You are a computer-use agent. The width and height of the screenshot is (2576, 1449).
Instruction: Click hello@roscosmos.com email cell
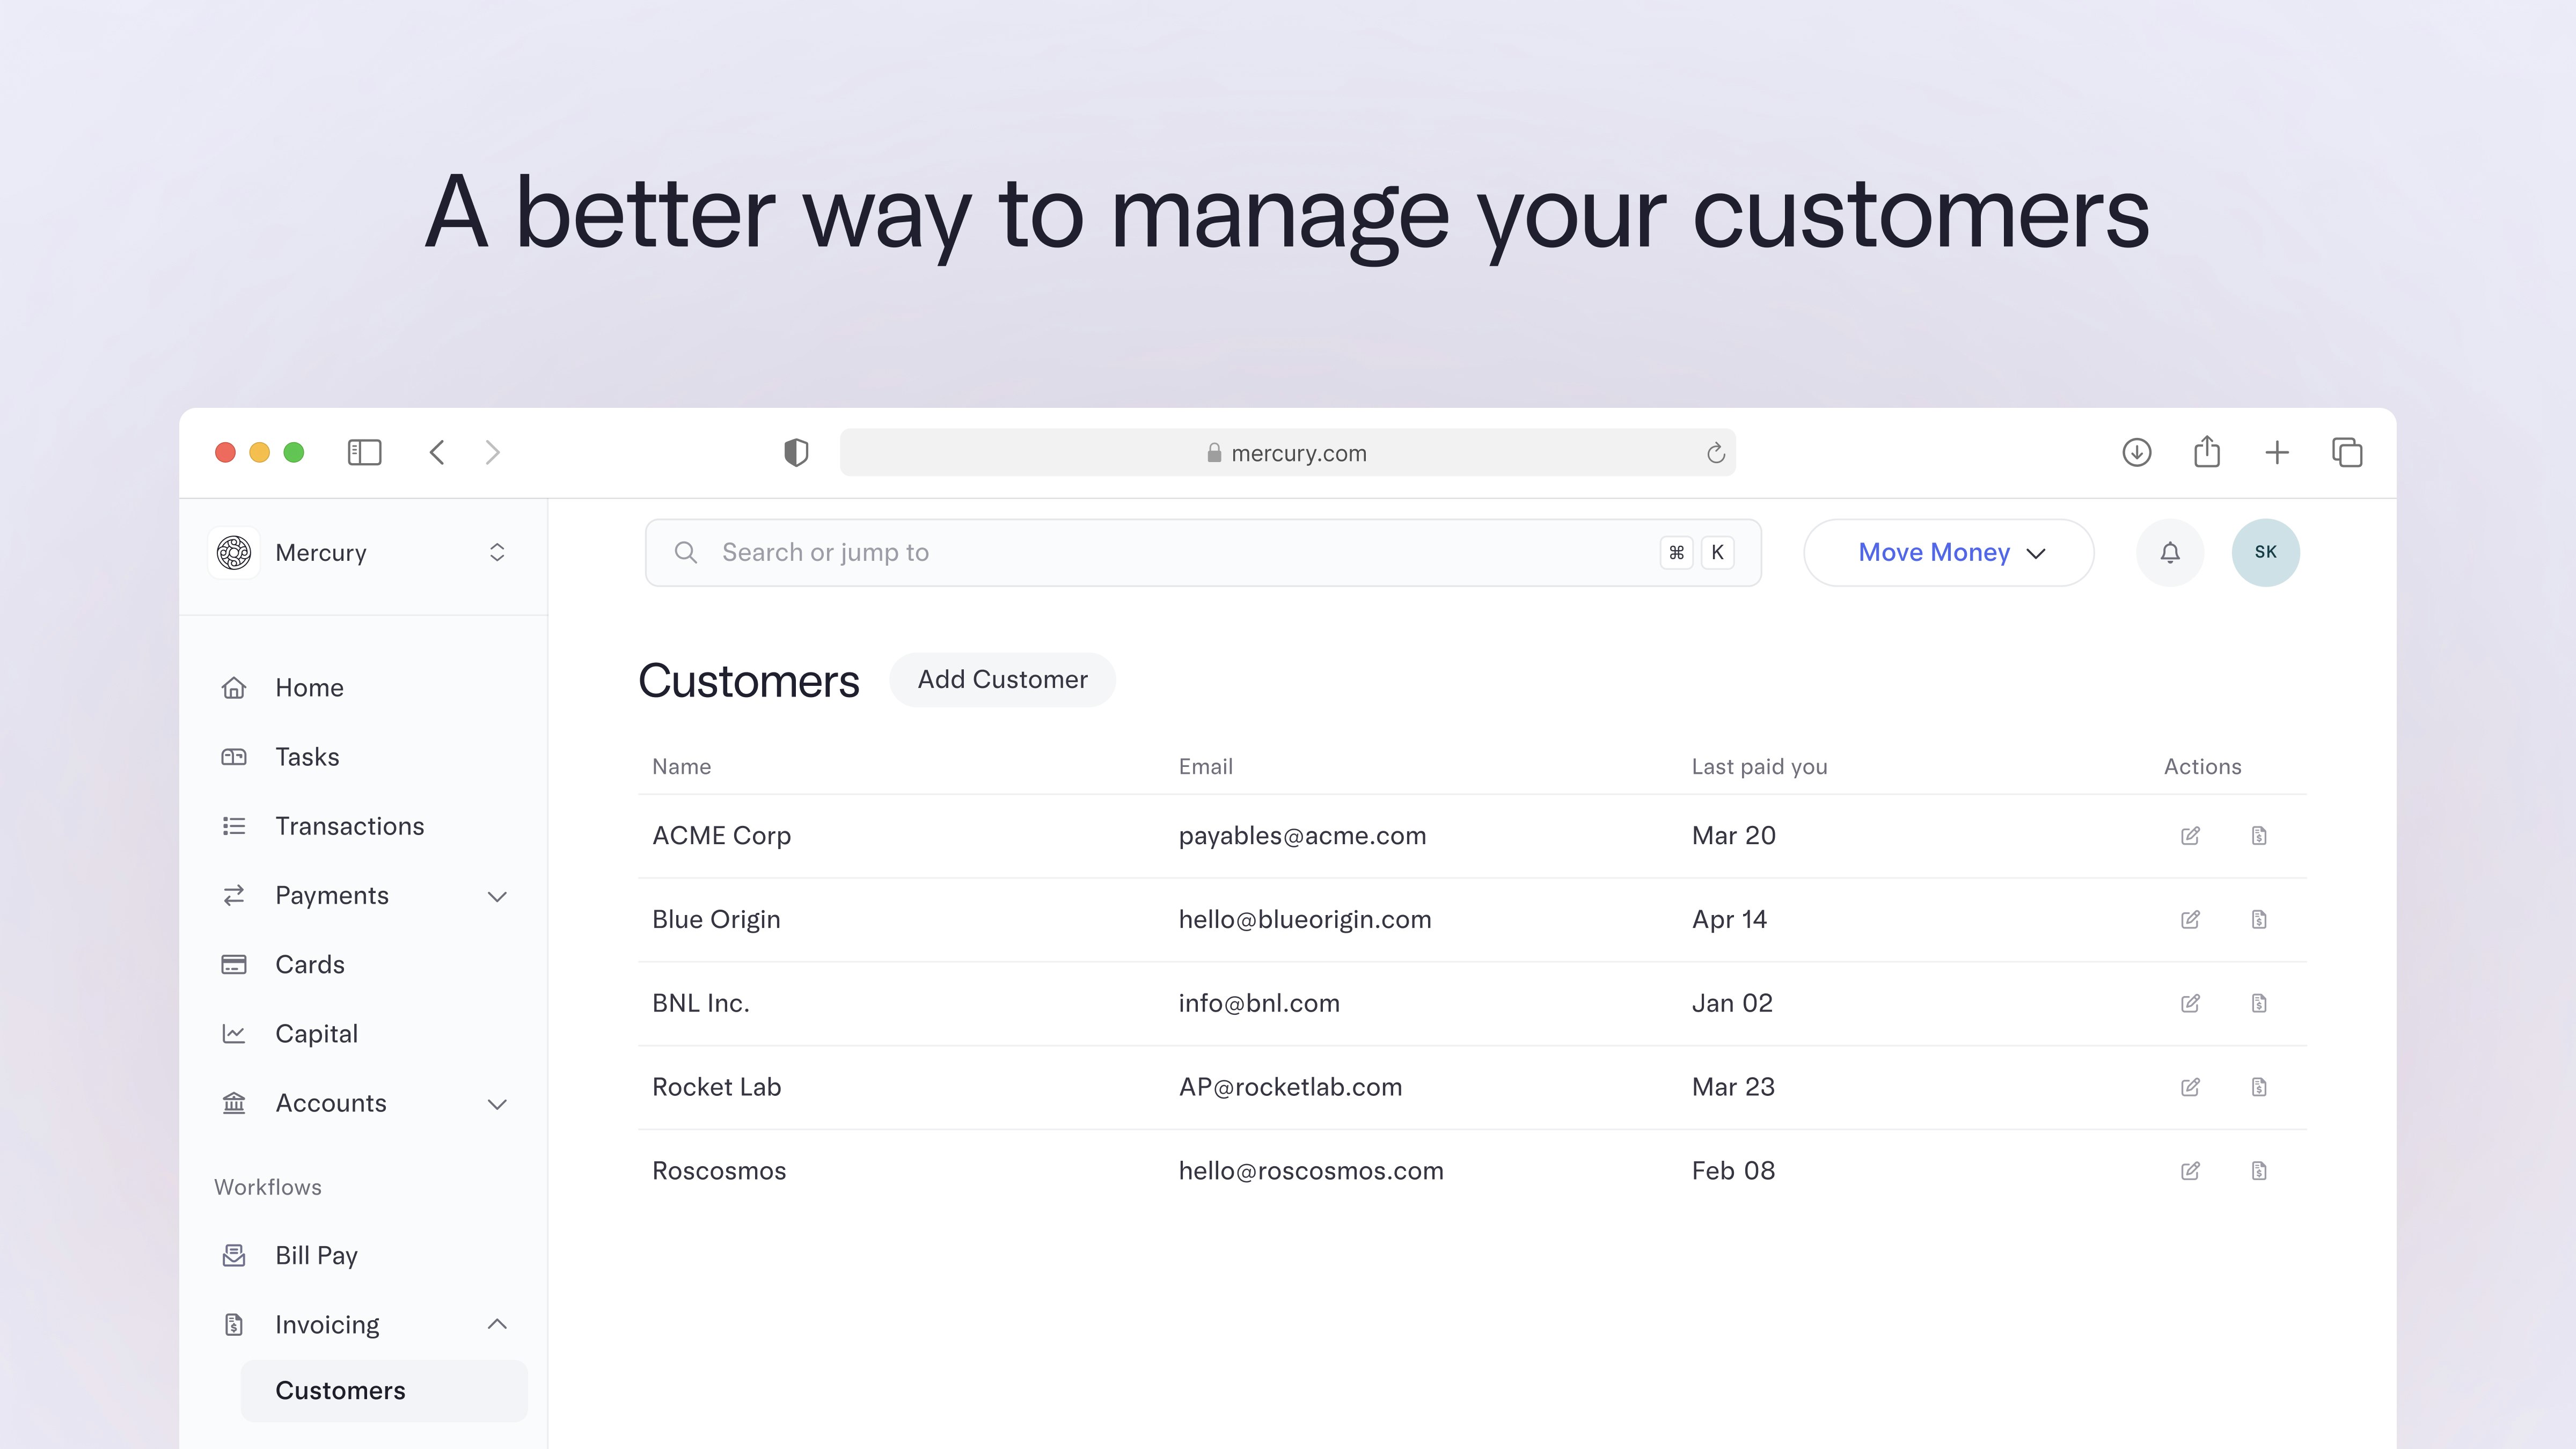click(x=1311, y=1171)
